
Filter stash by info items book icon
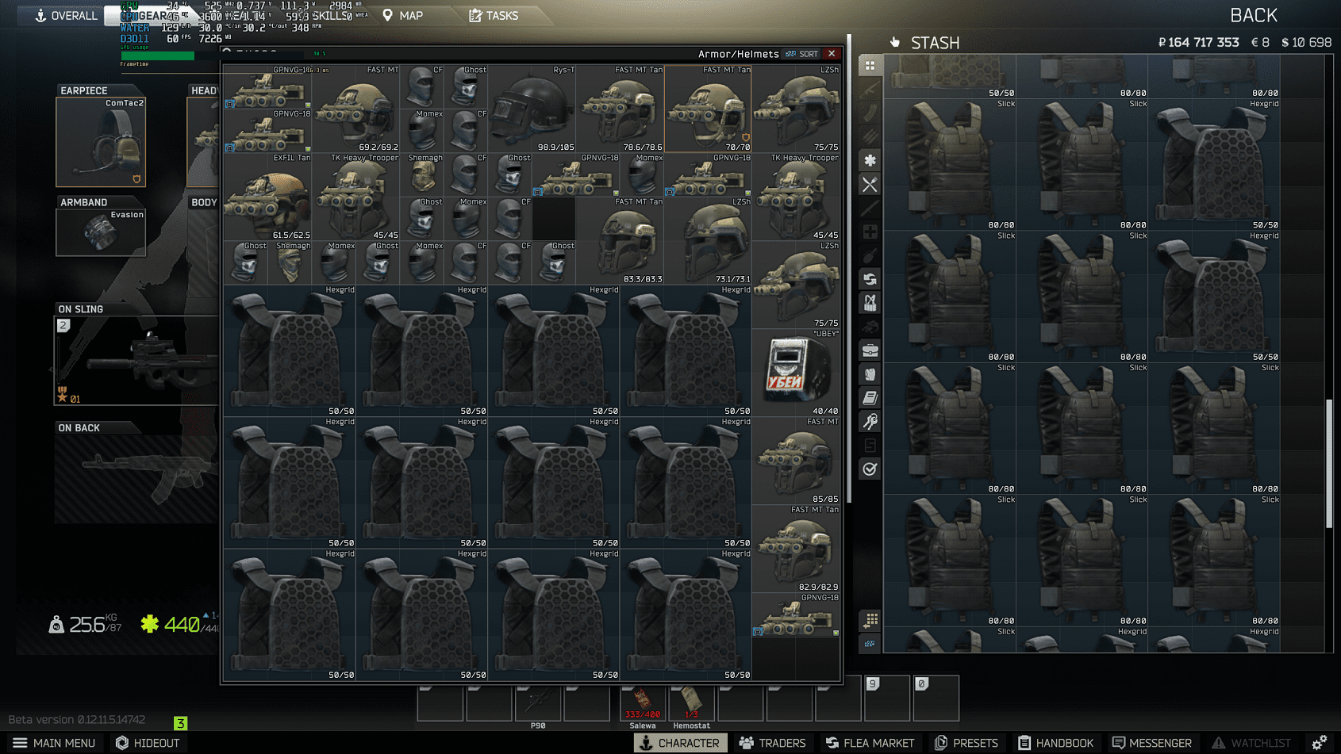pos(870,398)
